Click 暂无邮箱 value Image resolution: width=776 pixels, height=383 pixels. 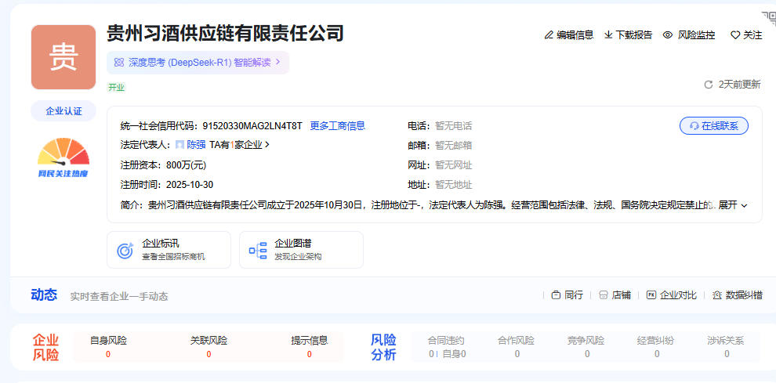(453, 146)
